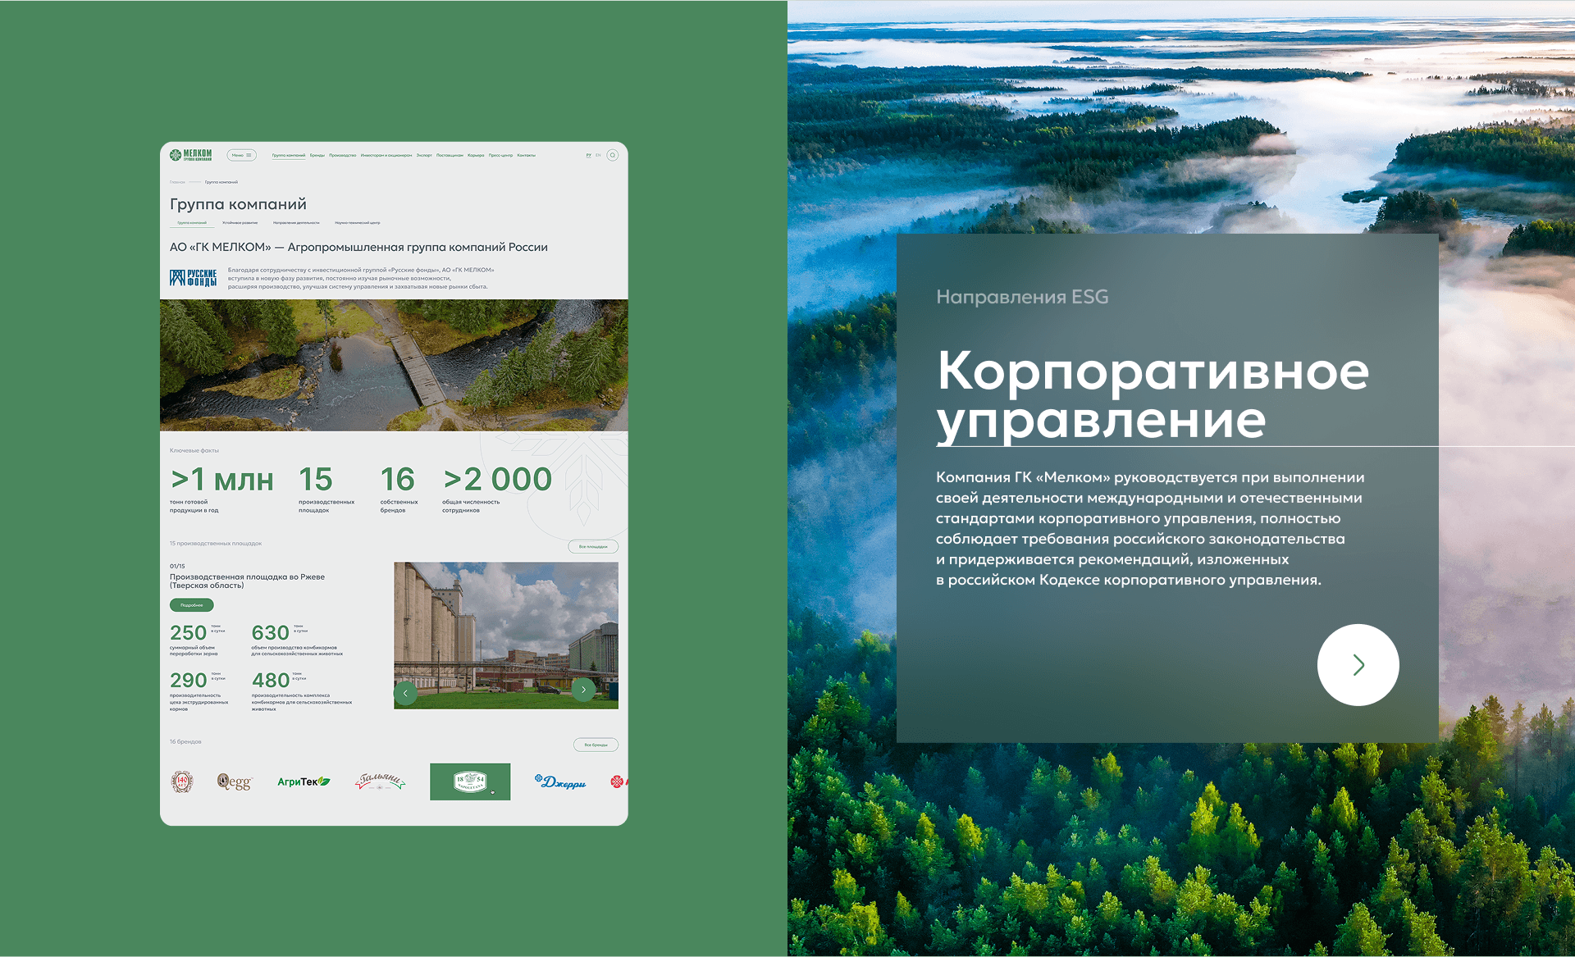Click the Все бренды button
This screenshot has width=1575, height=957.
click(x=596, y=745)
